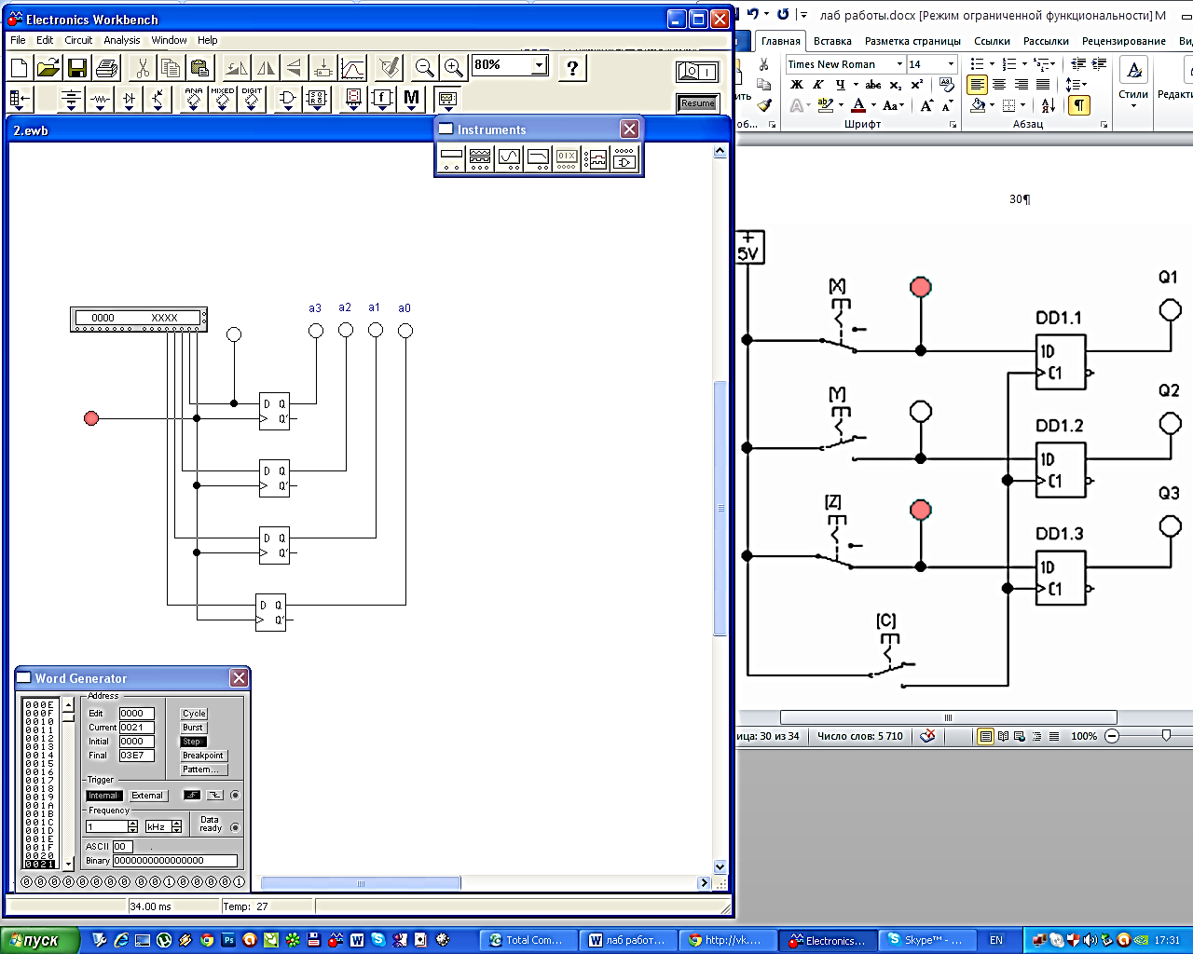Open the пуск Start menu
The width and height of the screenshot is (1193, 954).
tap(41, 940)
